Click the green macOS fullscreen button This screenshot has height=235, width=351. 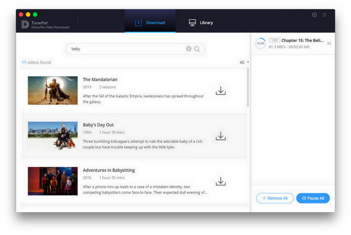35,15
